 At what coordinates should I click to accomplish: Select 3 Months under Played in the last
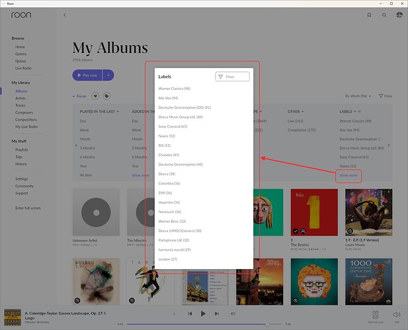click(x=87, y=148)
